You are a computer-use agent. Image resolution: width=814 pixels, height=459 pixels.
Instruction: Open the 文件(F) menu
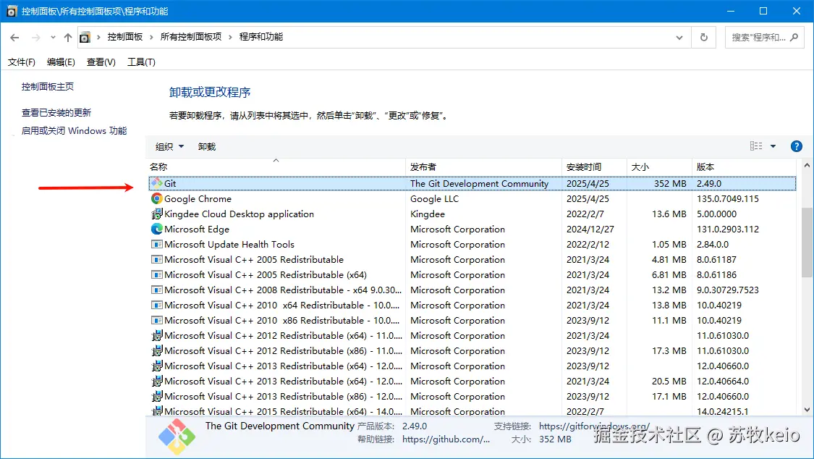click(x=21, y=62)
